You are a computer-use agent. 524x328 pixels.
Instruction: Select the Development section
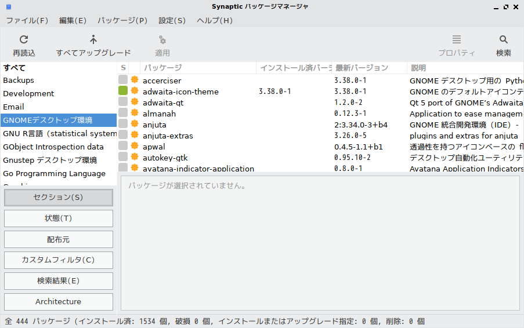point(59,94)
